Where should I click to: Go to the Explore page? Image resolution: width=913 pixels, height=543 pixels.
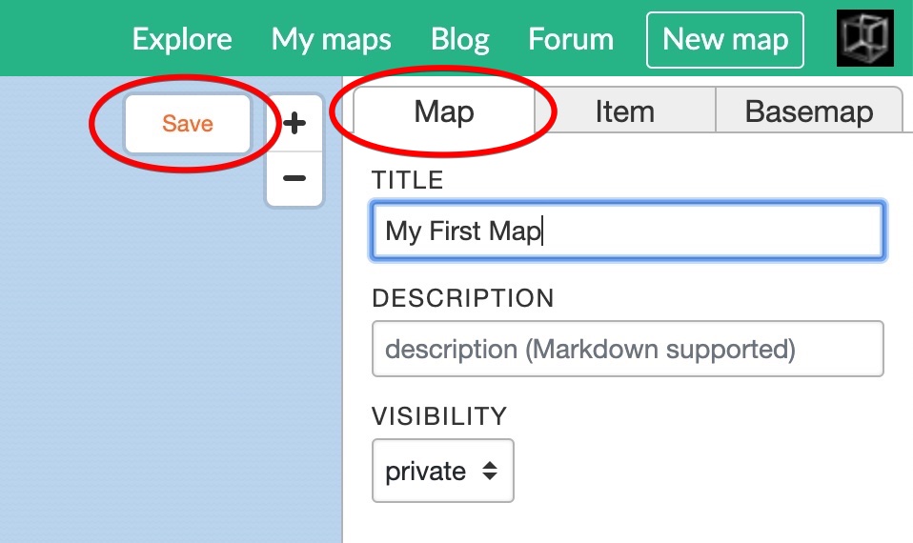(182, 39)
